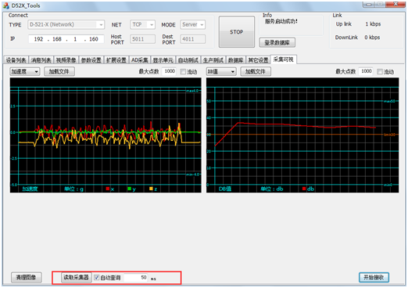
Task: Click the 读取采集器 button
Action: (x=77, y=277)
